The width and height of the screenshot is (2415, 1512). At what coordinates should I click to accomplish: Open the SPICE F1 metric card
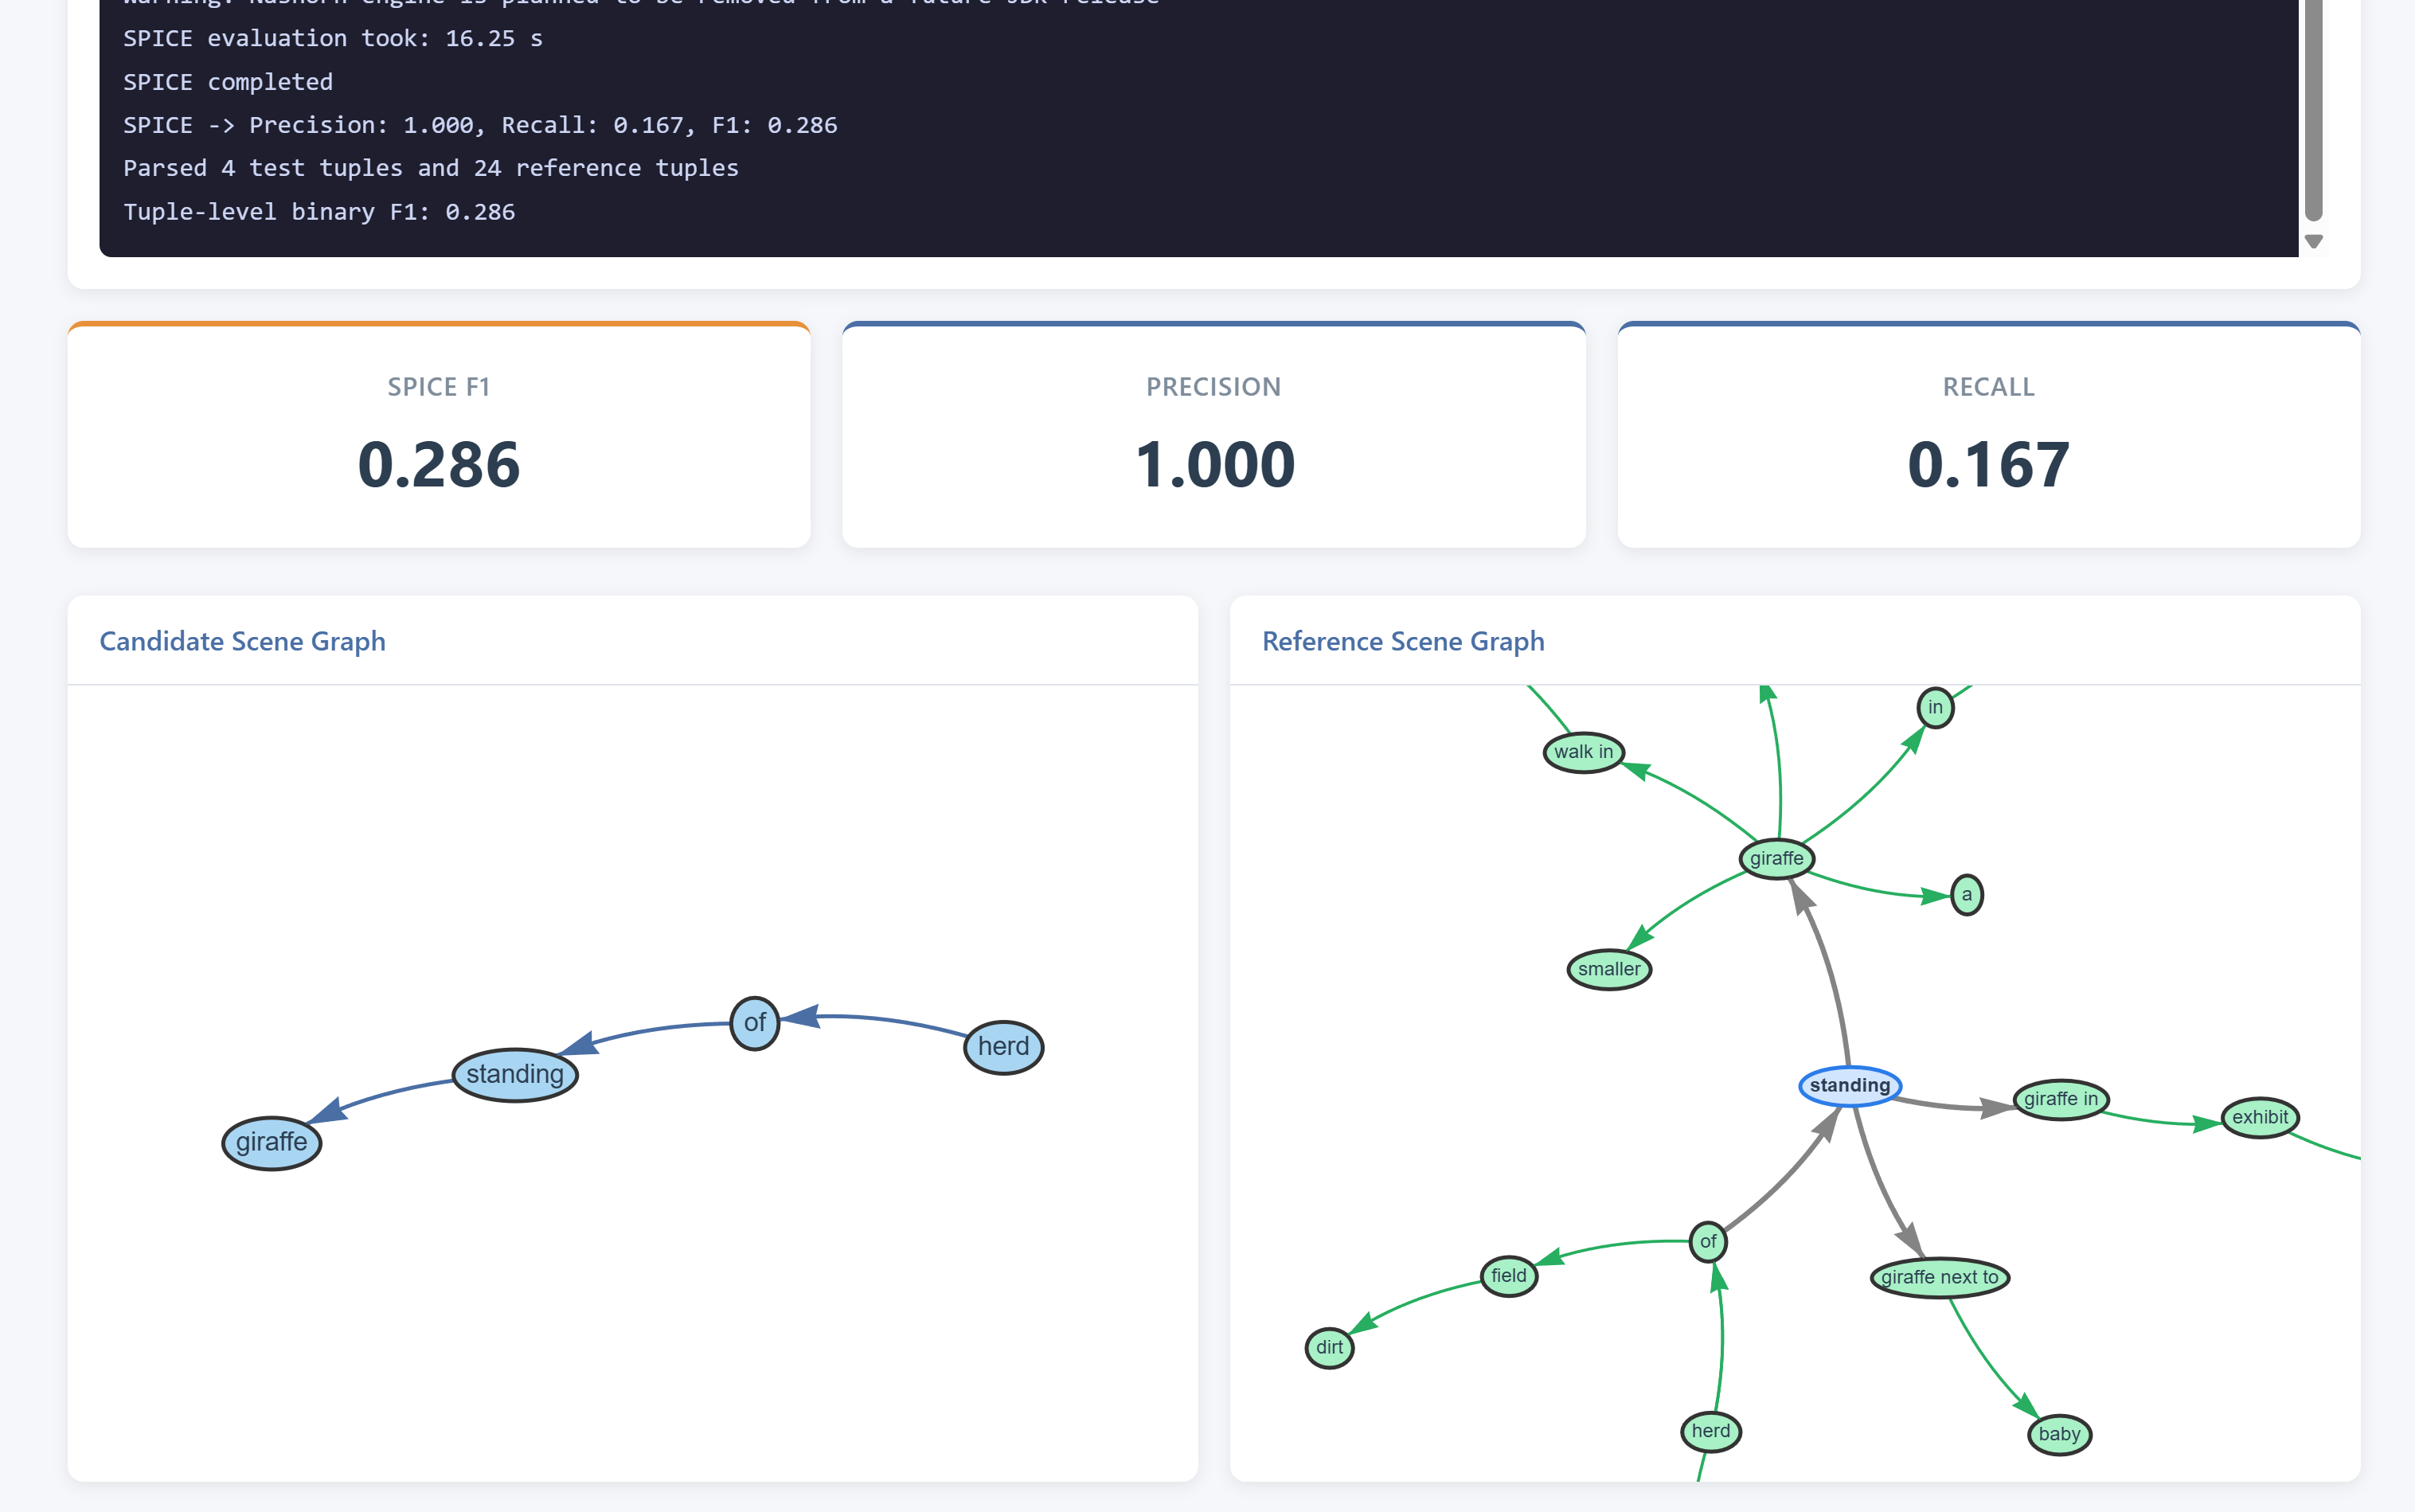[x=439, y=435]
